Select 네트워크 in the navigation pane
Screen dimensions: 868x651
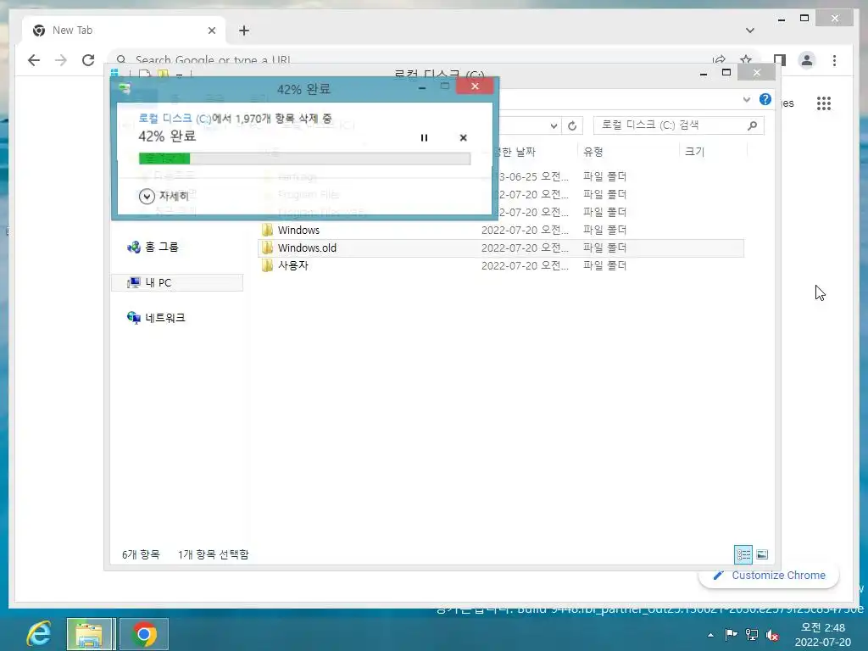point(157,318)
